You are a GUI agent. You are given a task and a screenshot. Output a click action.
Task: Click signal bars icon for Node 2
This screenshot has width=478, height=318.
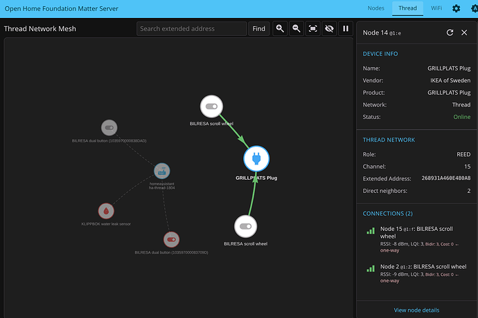371,269
